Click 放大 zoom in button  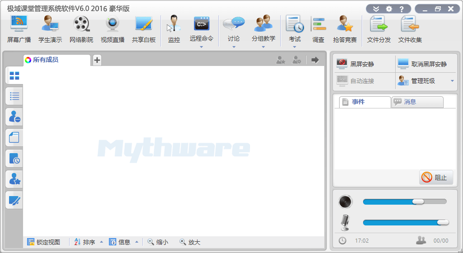point(190,242)
